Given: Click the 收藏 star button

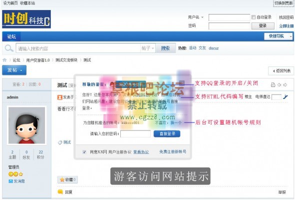Looking at the screenshot, I should [67, 179].
